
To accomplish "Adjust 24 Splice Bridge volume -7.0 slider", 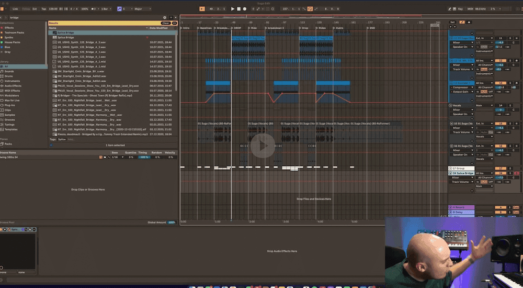I will (501, 178).
